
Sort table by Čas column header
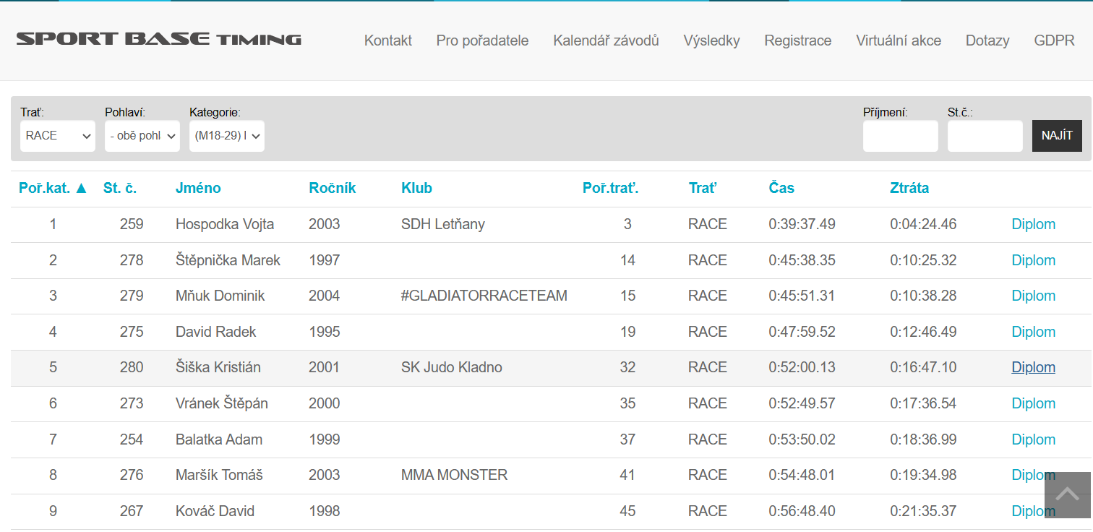[x=781, y=188]
